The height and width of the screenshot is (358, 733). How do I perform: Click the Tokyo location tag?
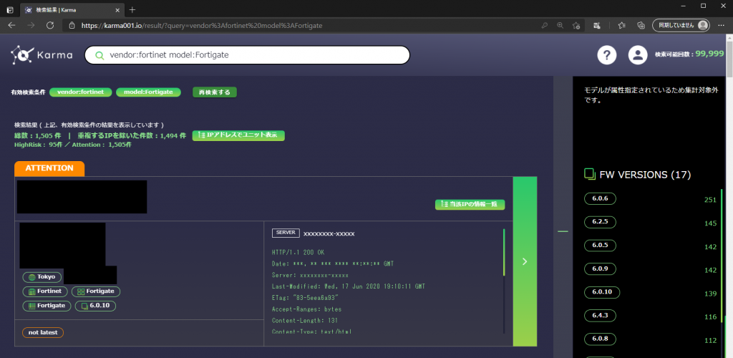click(42, 276)
